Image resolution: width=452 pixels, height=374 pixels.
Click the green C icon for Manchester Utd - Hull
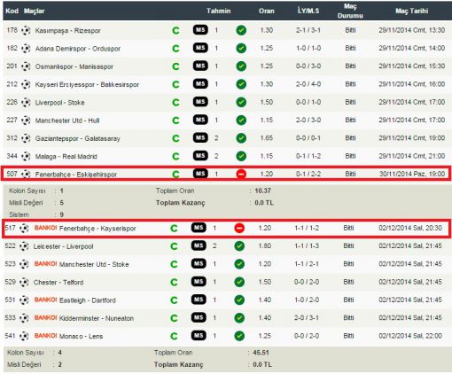pos(175,121)
